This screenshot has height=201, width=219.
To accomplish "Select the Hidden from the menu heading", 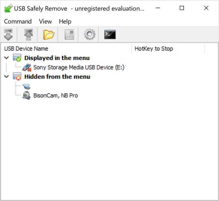I will point(57,77).
